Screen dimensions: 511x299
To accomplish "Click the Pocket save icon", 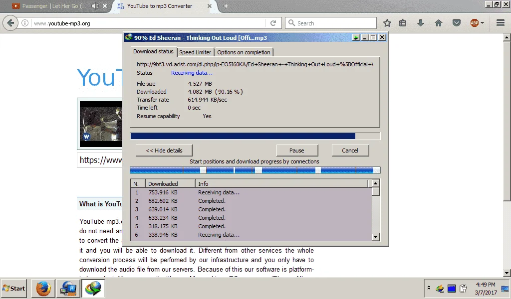I will coord(457,23).
